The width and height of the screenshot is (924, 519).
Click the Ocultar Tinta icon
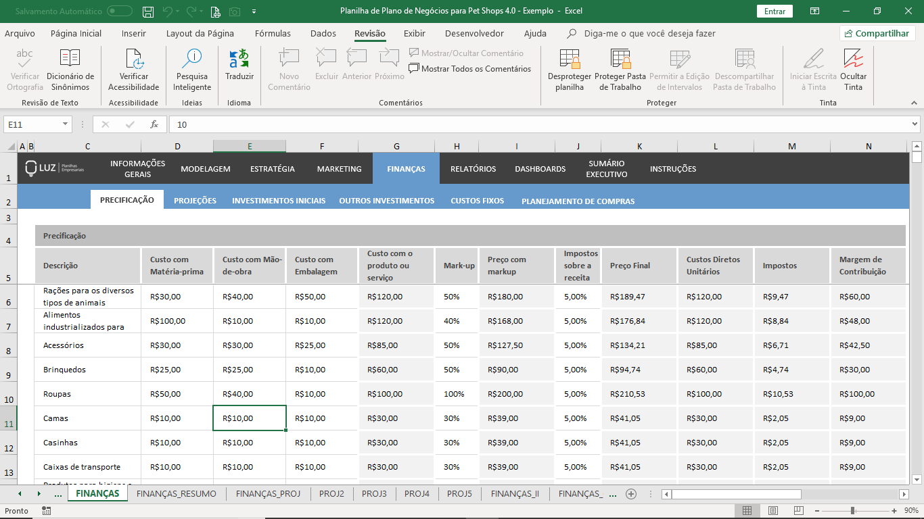853,59
